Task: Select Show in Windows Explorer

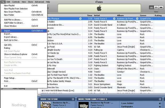Action: coord(24,54)
